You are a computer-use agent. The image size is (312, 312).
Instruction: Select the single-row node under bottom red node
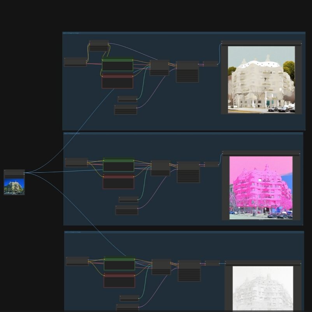tap(129, 298)
